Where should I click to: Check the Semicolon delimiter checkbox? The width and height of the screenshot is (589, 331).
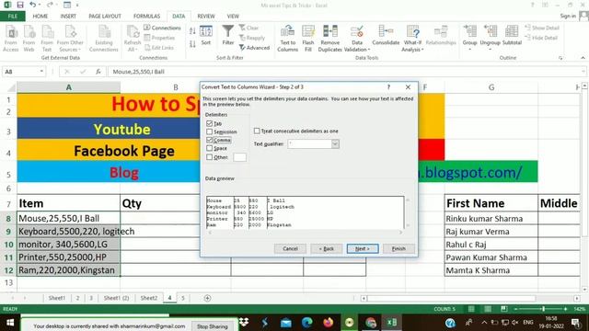pyautogui.click(x=209, y=131)
